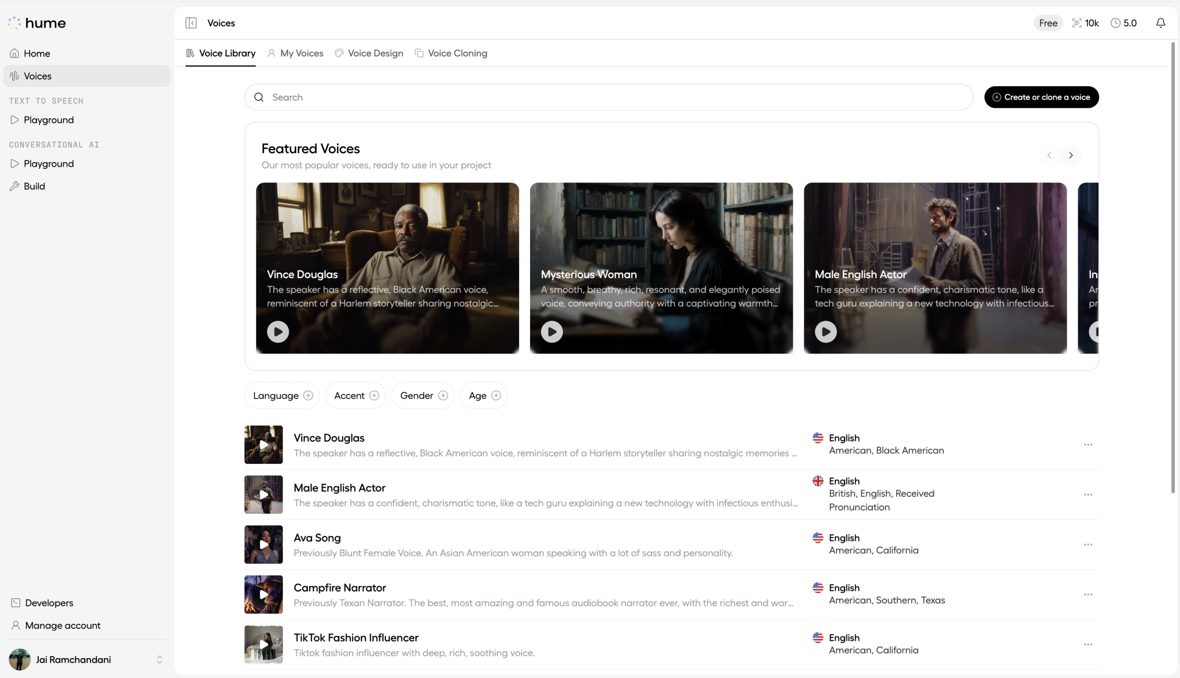Collapse the sidebar panel icon
This screenshot has height=678, width=1180.
point(191,23)
